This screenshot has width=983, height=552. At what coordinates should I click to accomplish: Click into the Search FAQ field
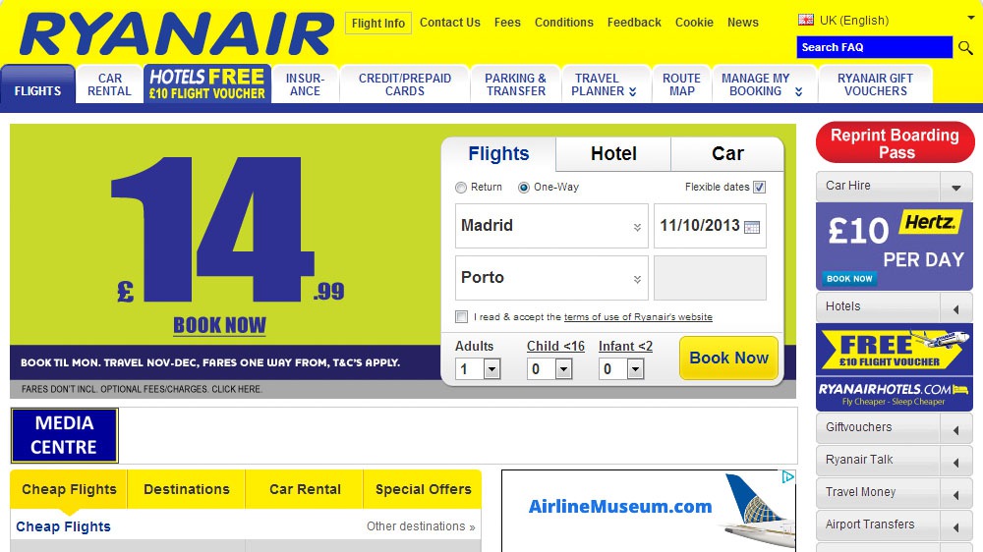[x=875, y=47]
